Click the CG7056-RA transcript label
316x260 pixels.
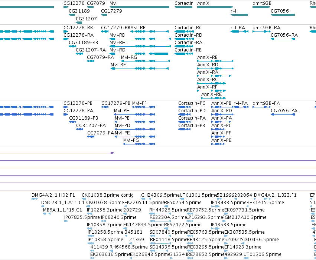pos(284,35)
